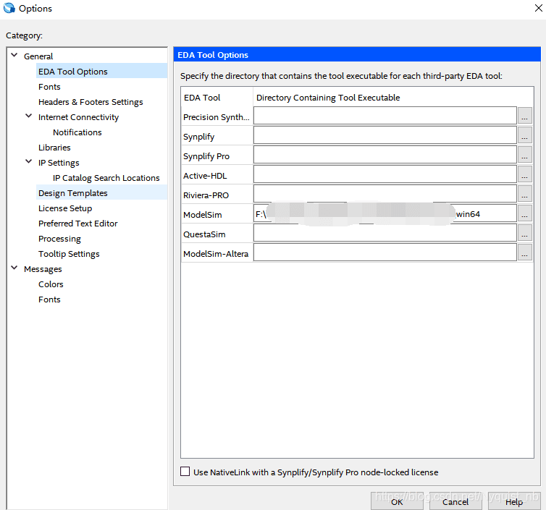Click the ModelSim-Altera path field
The height and width of the screenshot is (510, 546).
[x=385, y=252]
